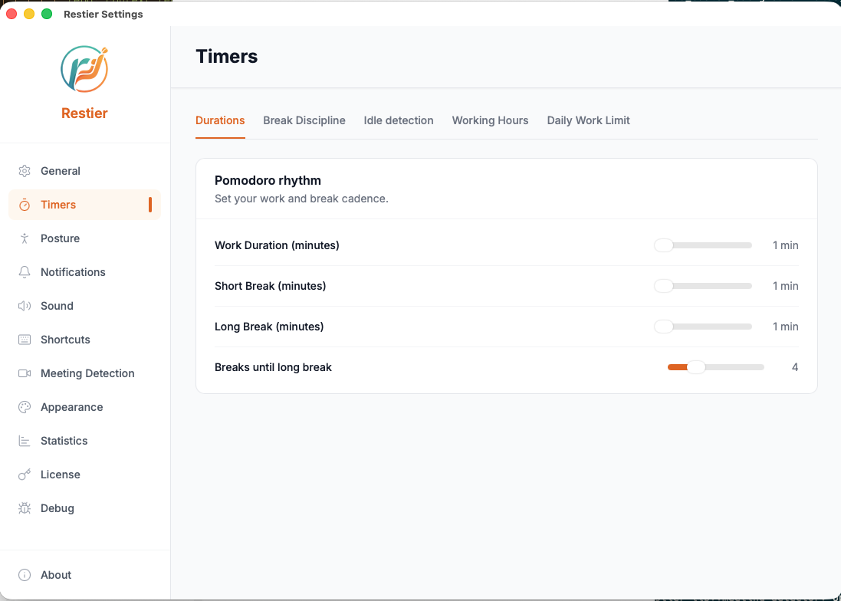841x601 pixels.
Task: Open Posture via its figure icon
Action: (25, 238)
